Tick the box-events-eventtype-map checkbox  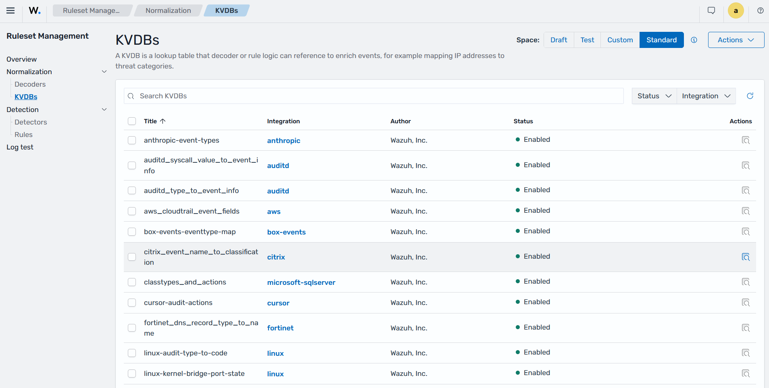pos(132,232)
